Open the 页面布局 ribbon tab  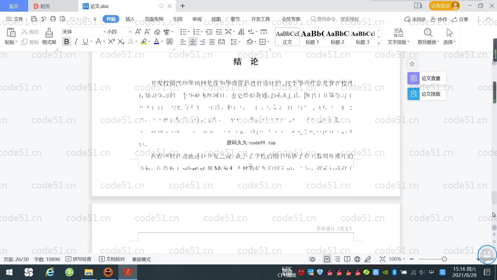pos(154,19)
